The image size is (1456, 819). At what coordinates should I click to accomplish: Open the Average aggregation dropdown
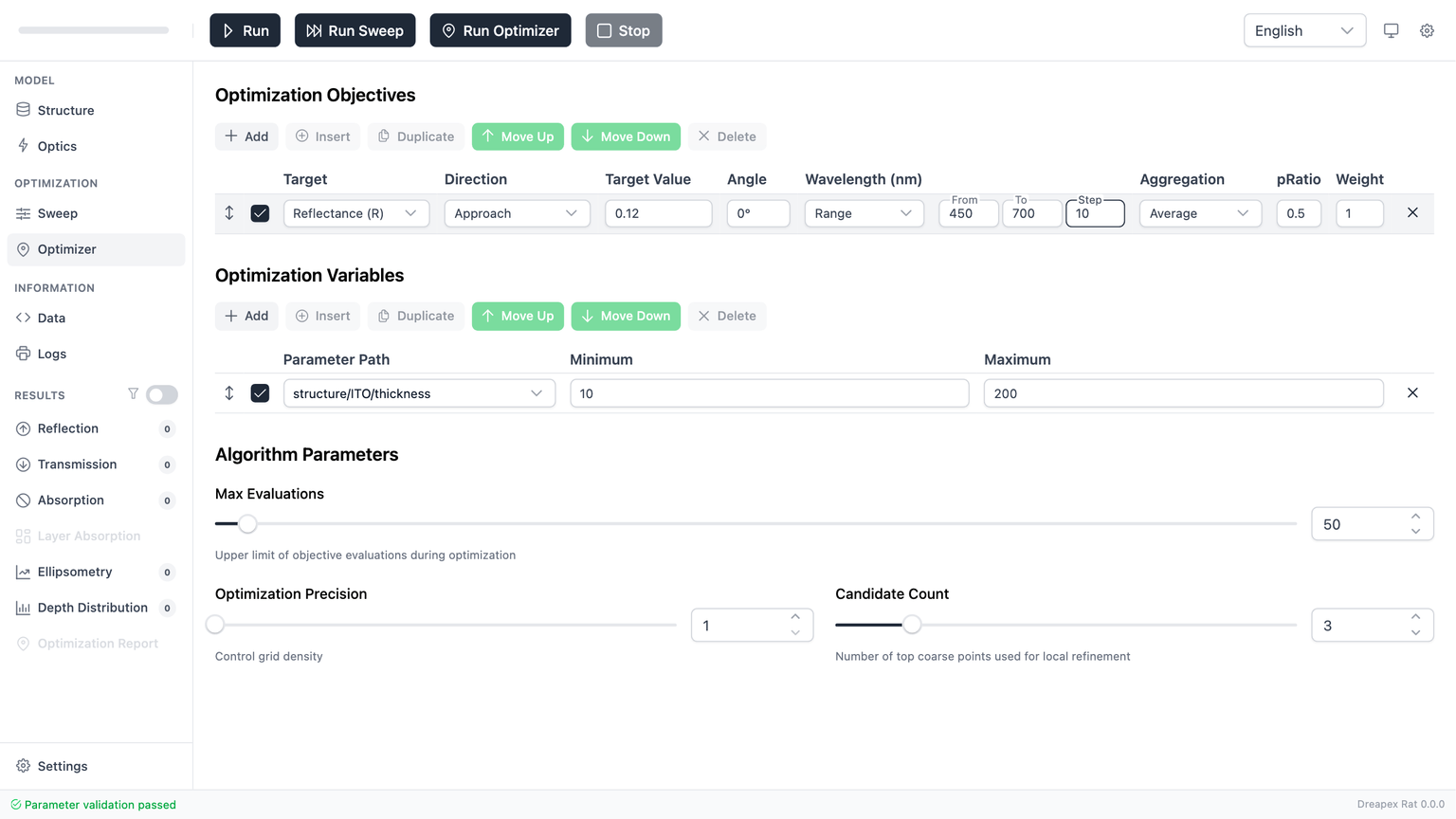pyautogui.click(x=1199, y=213)
